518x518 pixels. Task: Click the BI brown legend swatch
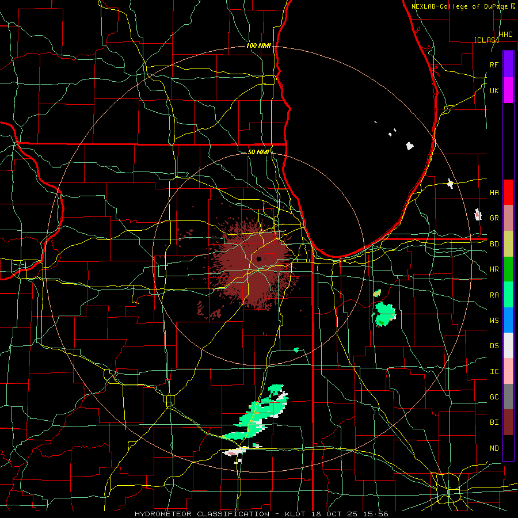508,422
